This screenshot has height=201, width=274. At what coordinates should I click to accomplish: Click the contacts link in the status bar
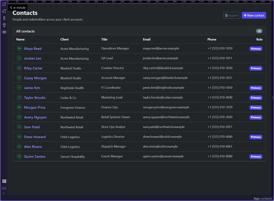266,198
